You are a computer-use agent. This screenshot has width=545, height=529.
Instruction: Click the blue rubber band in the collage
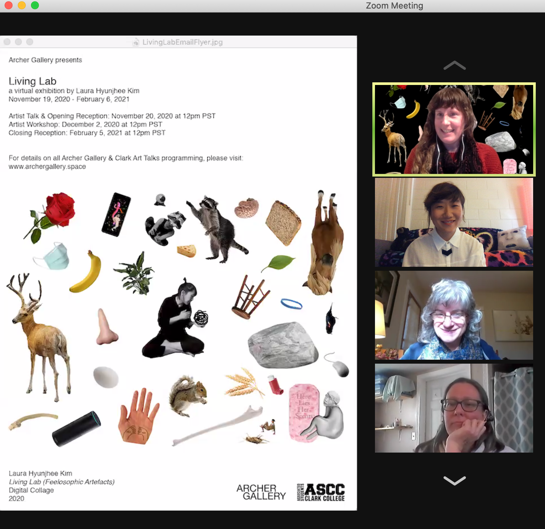pyautogui.click(x=291, y=304)
